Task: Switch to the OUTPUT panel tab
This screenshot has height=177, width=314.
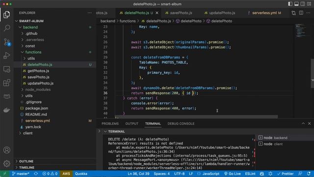Action: pos(132,123)
